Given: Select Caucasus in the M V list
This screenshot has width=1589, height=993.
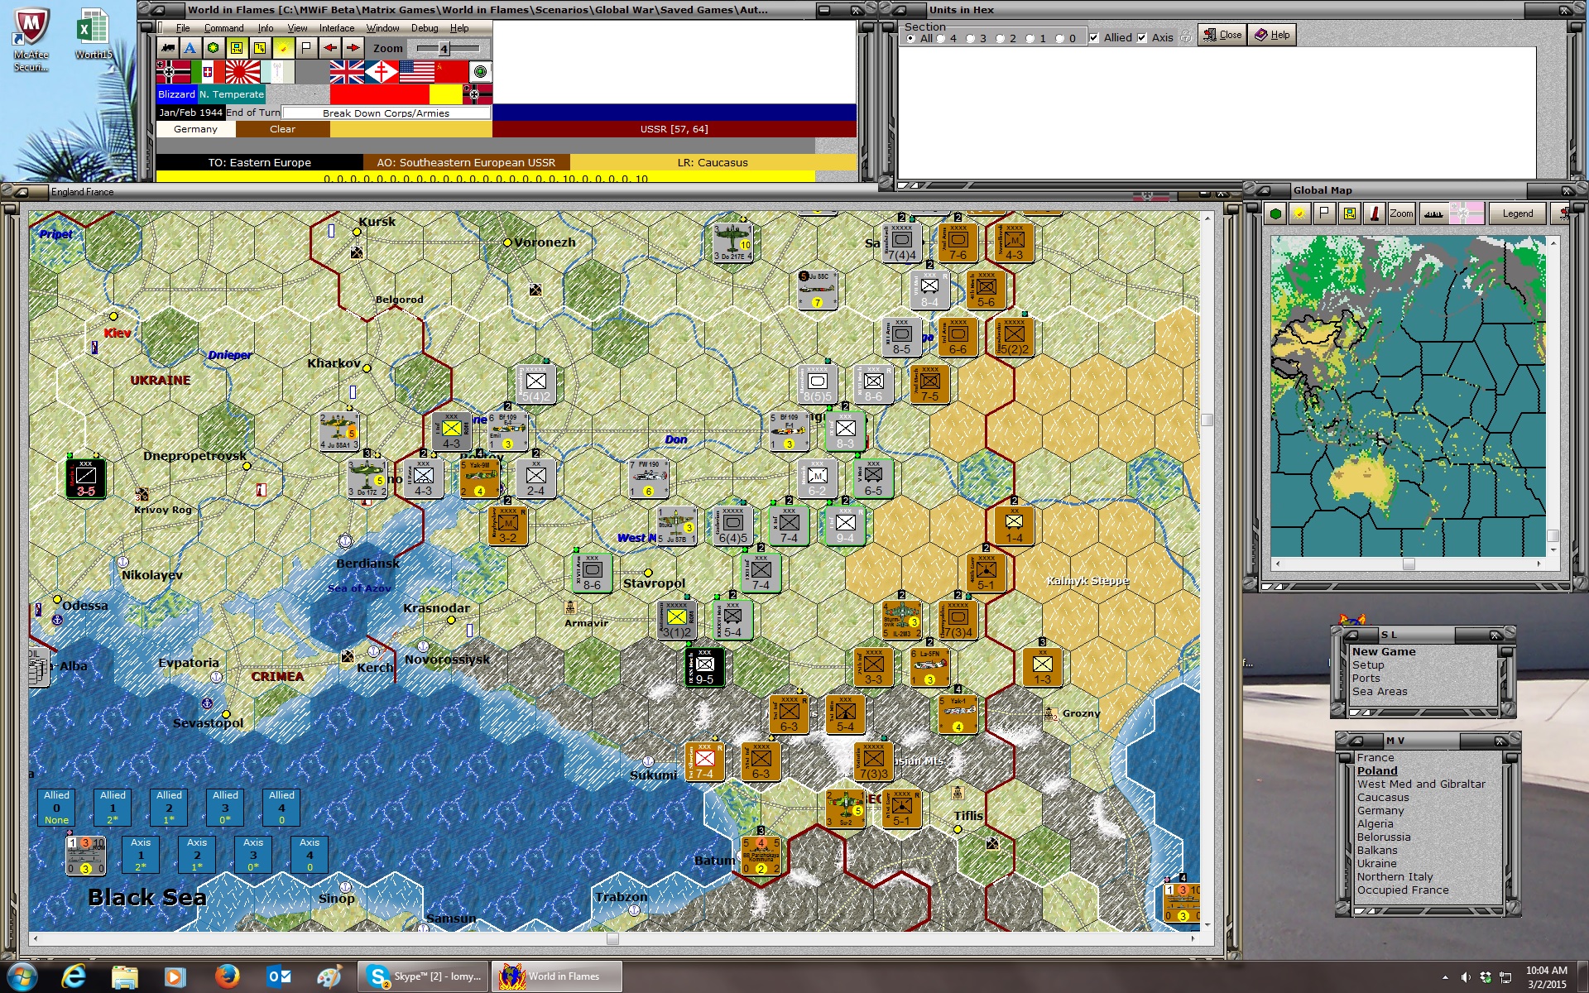Looking at the screenshot, I should [1382, 798].
